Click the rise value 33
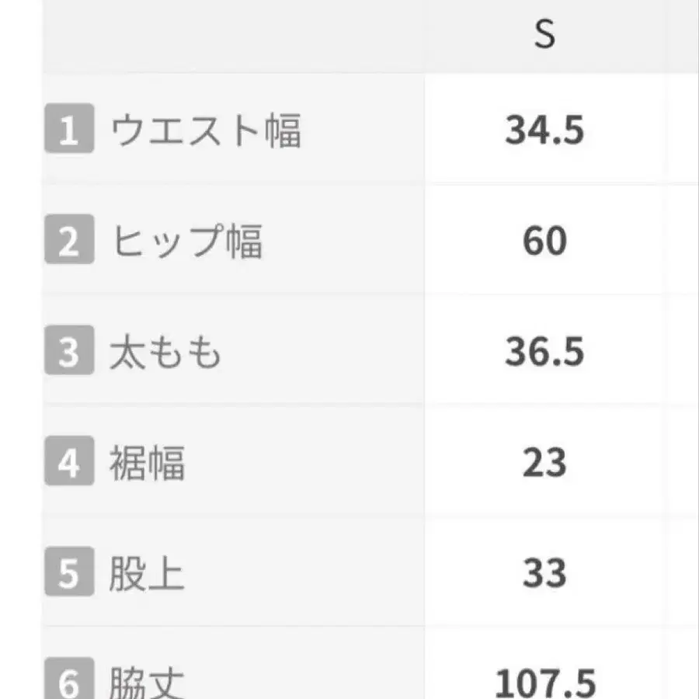This screenshot has height=699, width=699. (544, 575)
